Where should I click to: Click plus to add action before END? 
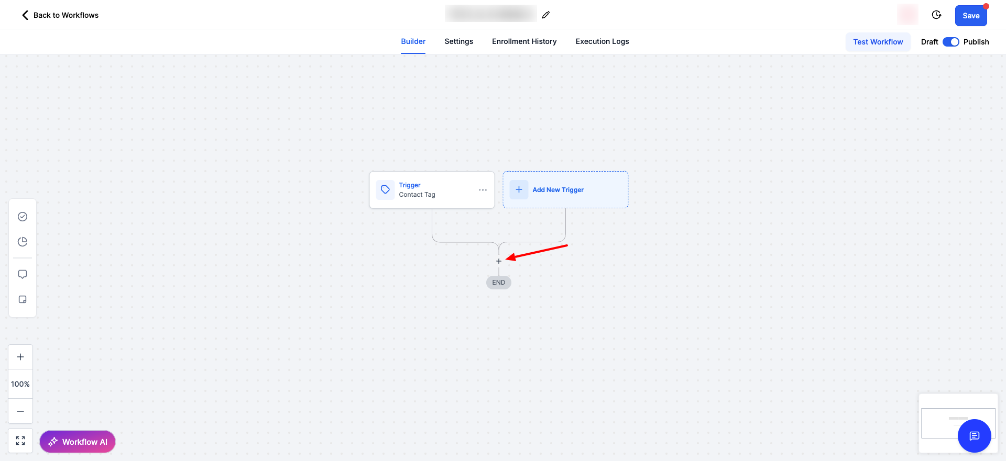[499, 261]
